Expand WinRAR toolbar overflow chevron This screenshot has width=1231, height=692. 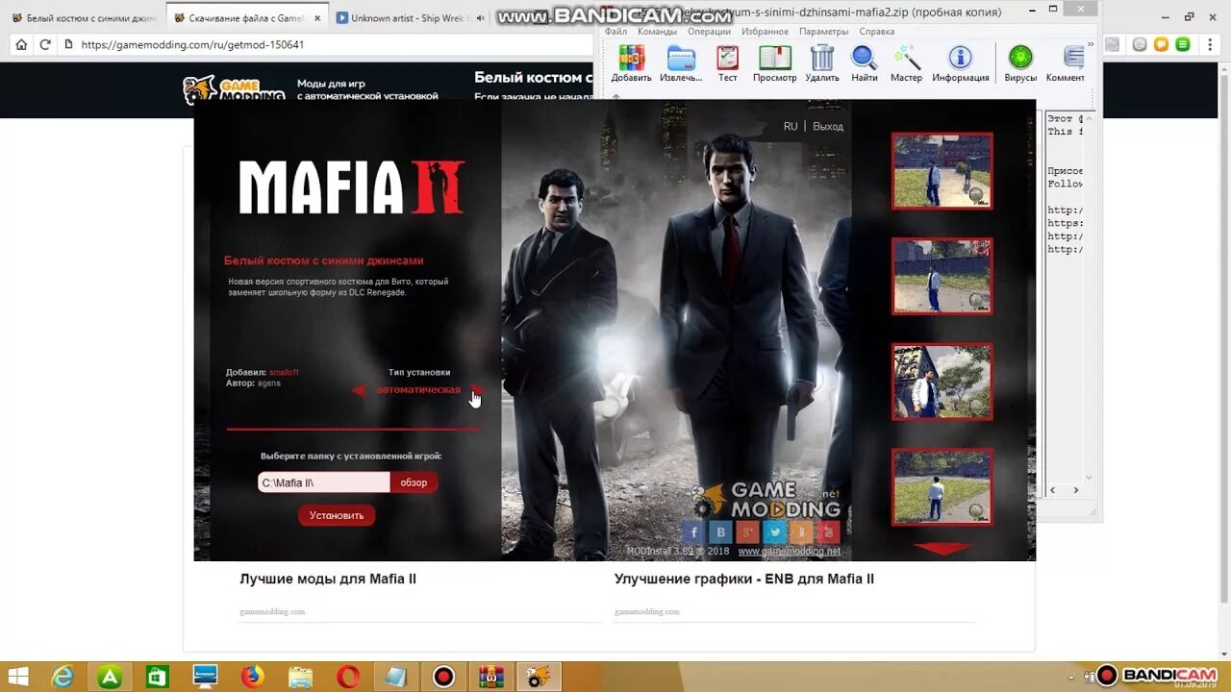pos(1090,44)
